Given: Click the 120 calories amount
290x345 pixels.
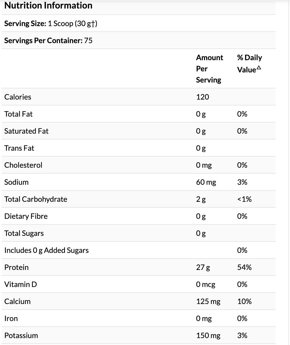Looking at the screenshot, I should [x=202, y=97].
